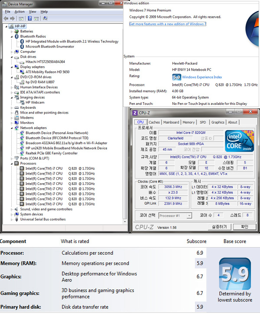
Task: Click the HP-HP root computer icon
Action: coord(11,26)
